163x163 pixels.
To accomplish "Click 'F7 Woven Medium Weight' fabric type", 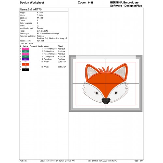I will point(48,34).
